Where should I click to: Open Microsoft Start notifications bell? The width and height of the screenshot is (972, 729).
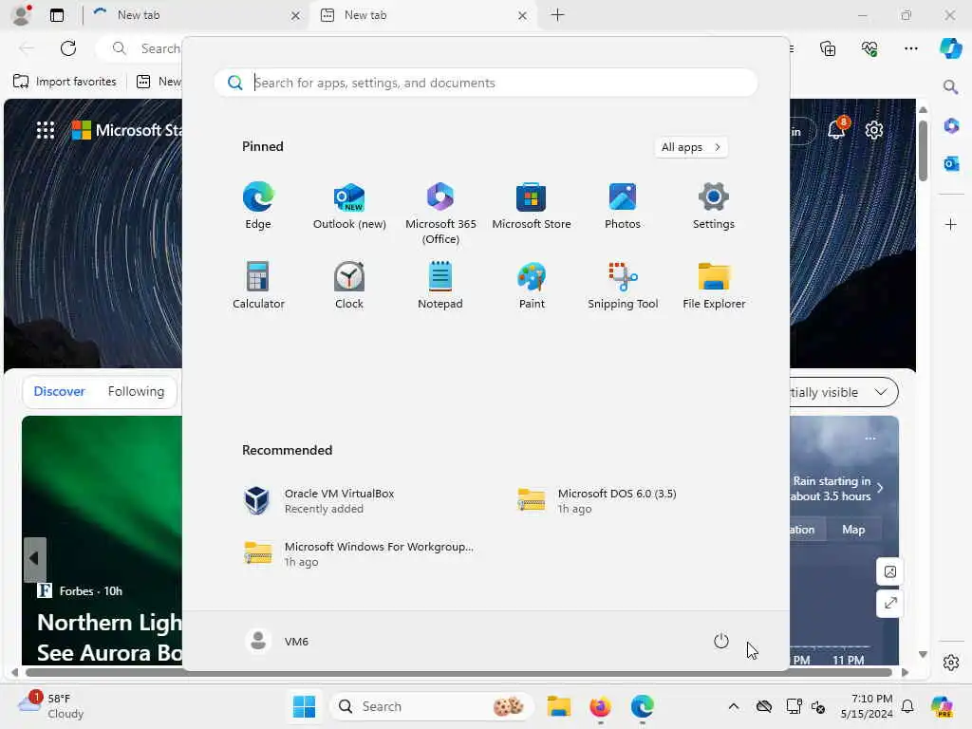pos(836,129)
